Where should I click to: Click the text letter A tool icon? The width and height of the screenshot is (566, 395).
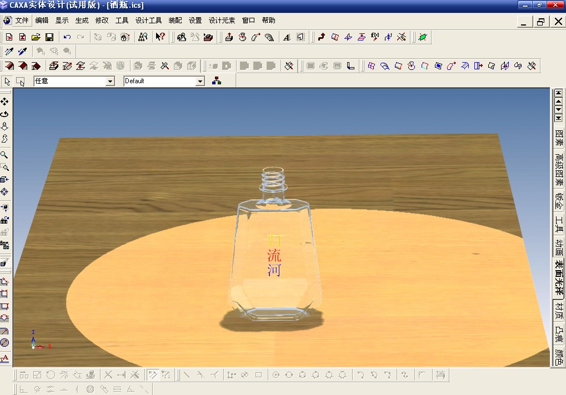pyautogui.click(x=287, y=37)
